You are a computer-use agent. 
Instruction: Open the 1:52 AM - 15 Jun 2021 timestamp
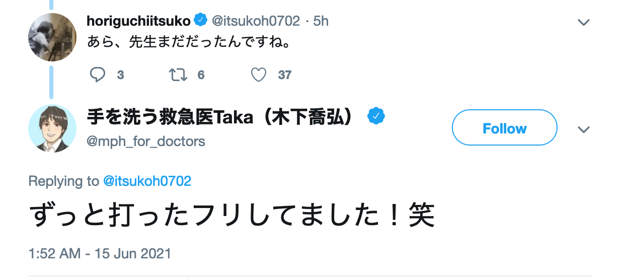100,253
